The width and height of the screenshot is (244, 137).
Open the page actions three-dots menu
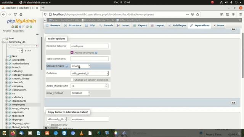point(187,14)
